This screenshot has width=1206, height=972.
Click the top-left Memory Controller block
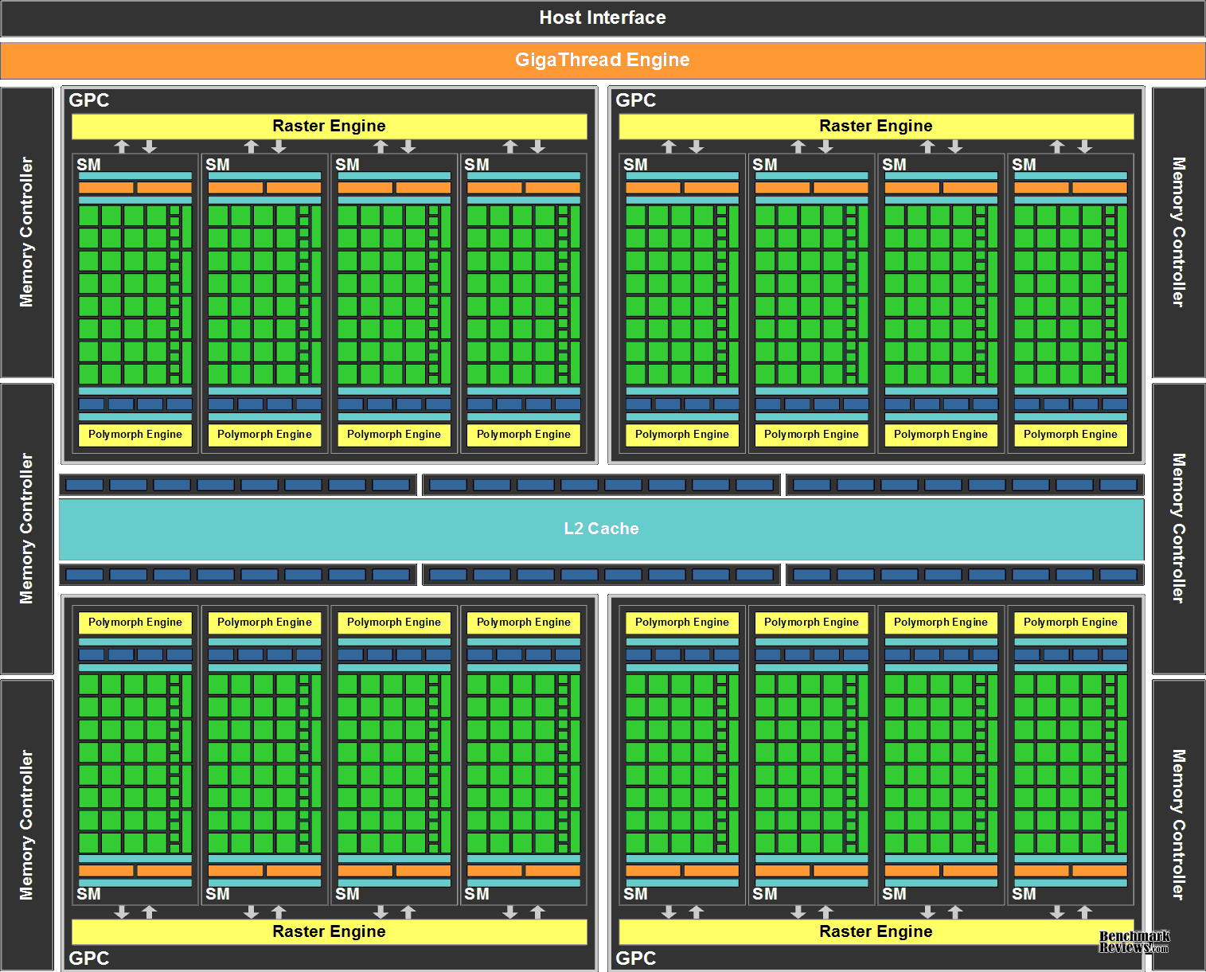click(27, 232)
